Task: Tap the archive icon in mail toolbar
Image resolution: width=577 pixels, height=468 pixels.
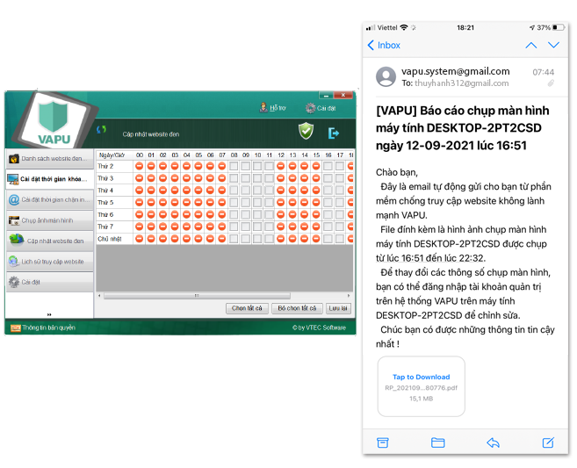Action: [383, 443]
